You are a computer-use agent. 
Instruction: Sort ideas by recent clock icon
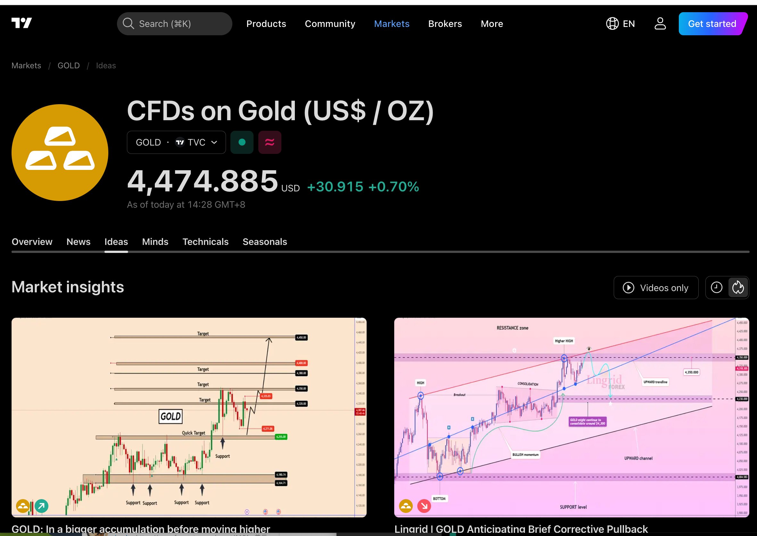[716, 288]
